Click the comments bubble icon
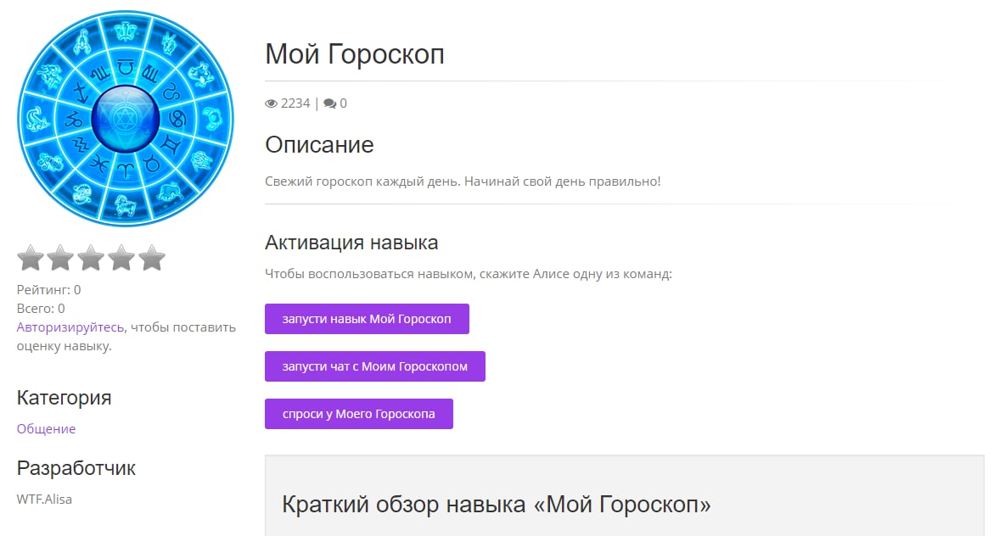Screen dimensions: 1005x536 tap(330, 103)
